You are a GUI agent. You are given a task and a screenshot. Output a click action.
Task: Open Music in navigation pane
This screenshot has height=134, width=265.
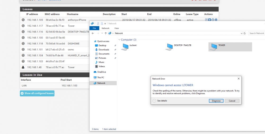[x=100, y=62]
